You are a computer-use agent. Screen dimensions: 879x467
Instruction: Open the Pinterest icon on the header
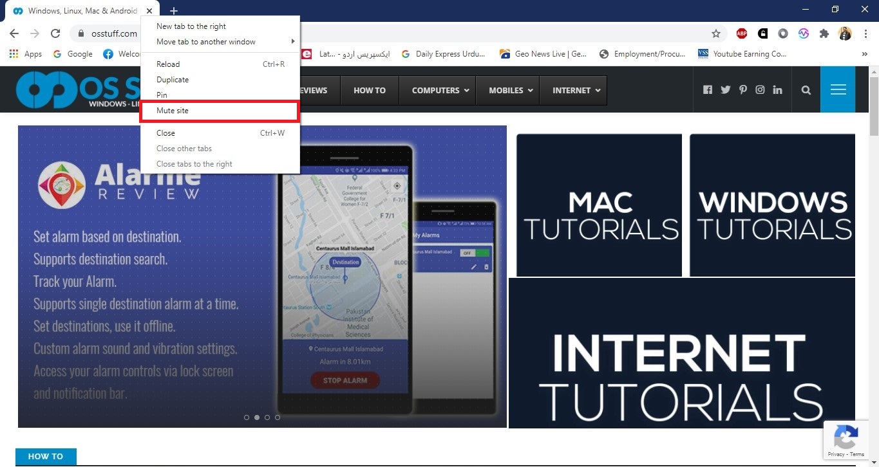[x=742, y=89]
